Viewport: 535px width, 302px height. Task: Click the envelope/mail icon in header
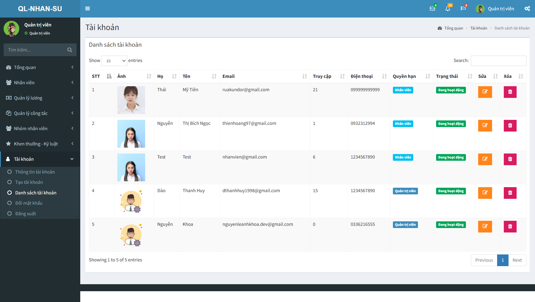[432, 8]
